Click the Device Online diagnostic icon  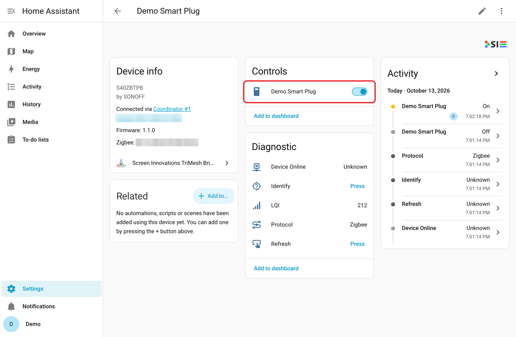pos(257,167)
